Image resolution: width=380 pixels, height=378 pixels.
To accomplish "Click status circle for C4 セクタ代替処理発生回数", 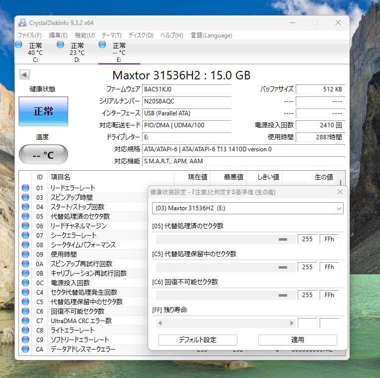I will 25,292.
